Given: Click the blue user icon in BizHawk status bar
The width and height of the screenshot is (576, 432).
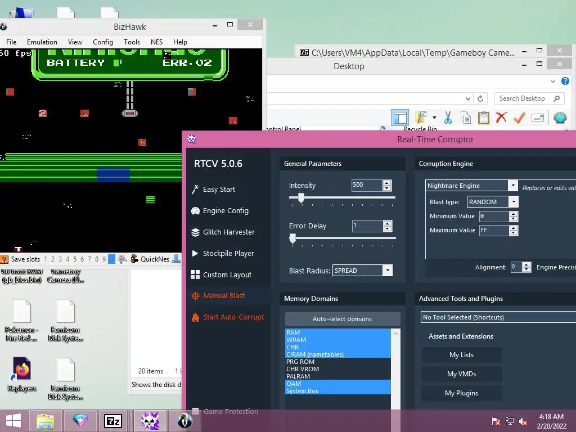Looking at the screenshot, I should click(x=176, y=259).
